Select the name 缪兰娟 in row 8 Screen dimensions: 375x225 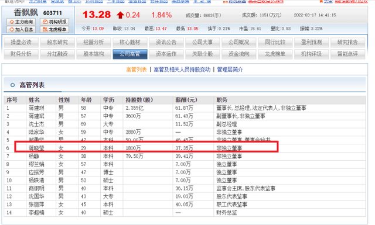point(36,164)
